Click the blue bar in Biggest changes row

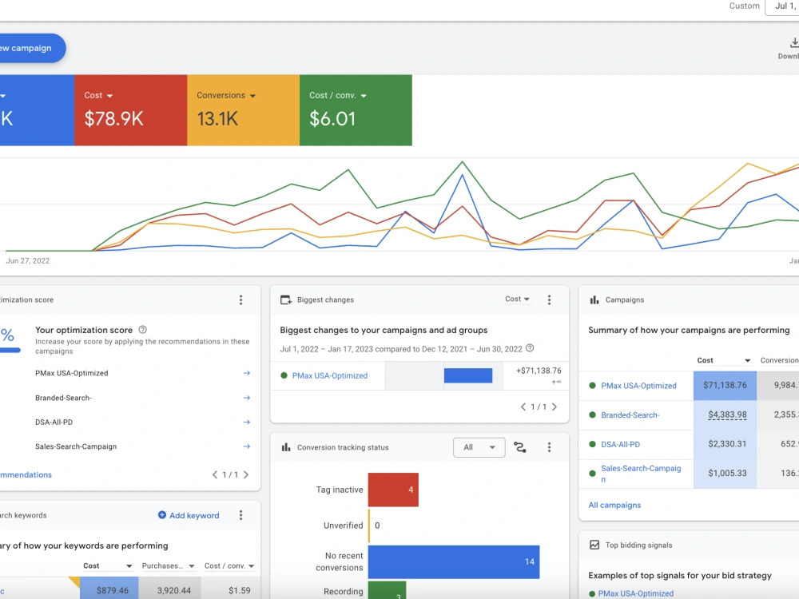[x=467, y=375]
